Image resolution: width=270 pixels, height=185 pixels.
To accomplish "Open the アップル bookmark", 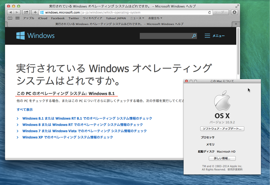I will [x=28, y=18].
